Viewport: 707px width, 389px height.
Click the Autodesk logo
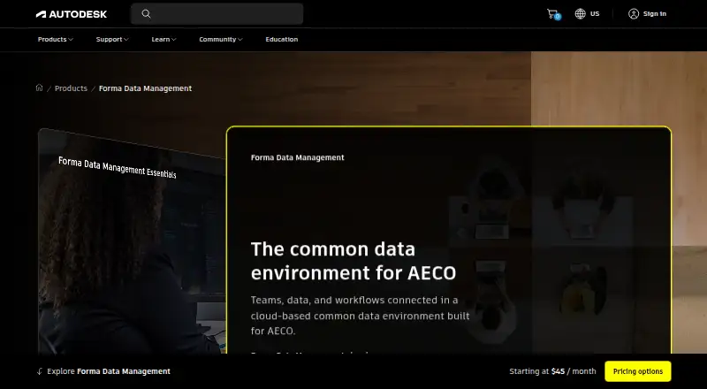(72, 14)
